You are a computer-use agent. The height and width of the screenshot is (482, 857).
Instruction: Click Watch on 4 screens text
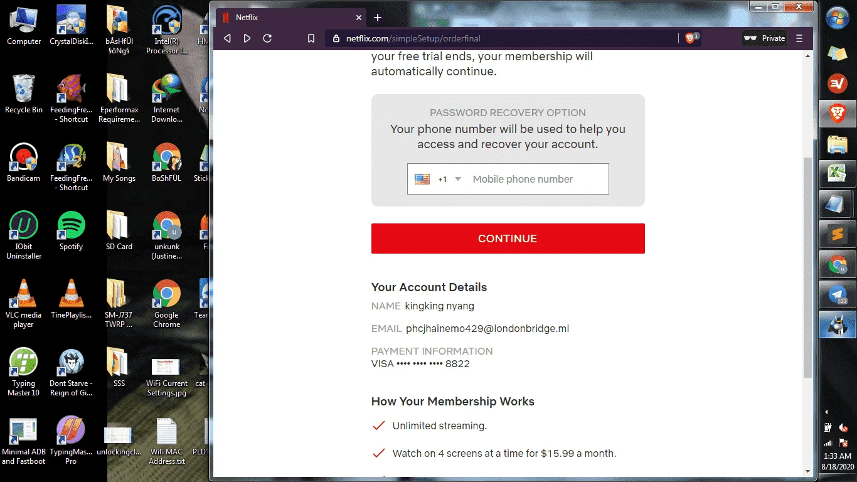(504, 453)
